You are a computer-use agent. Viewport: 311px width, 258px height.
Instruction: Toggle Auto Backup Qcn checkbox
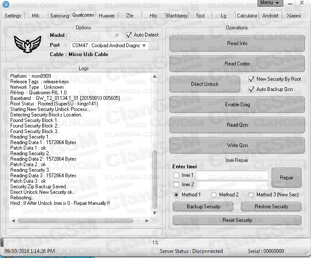[251, 89]
